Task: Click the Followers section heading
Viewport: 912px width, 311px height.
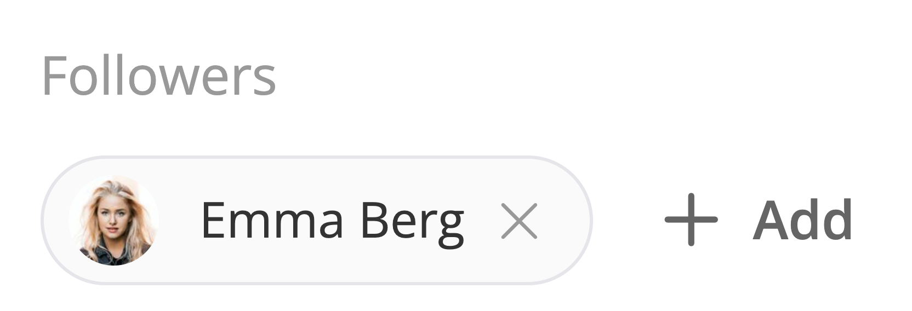Action: click(x=158, y=76)
